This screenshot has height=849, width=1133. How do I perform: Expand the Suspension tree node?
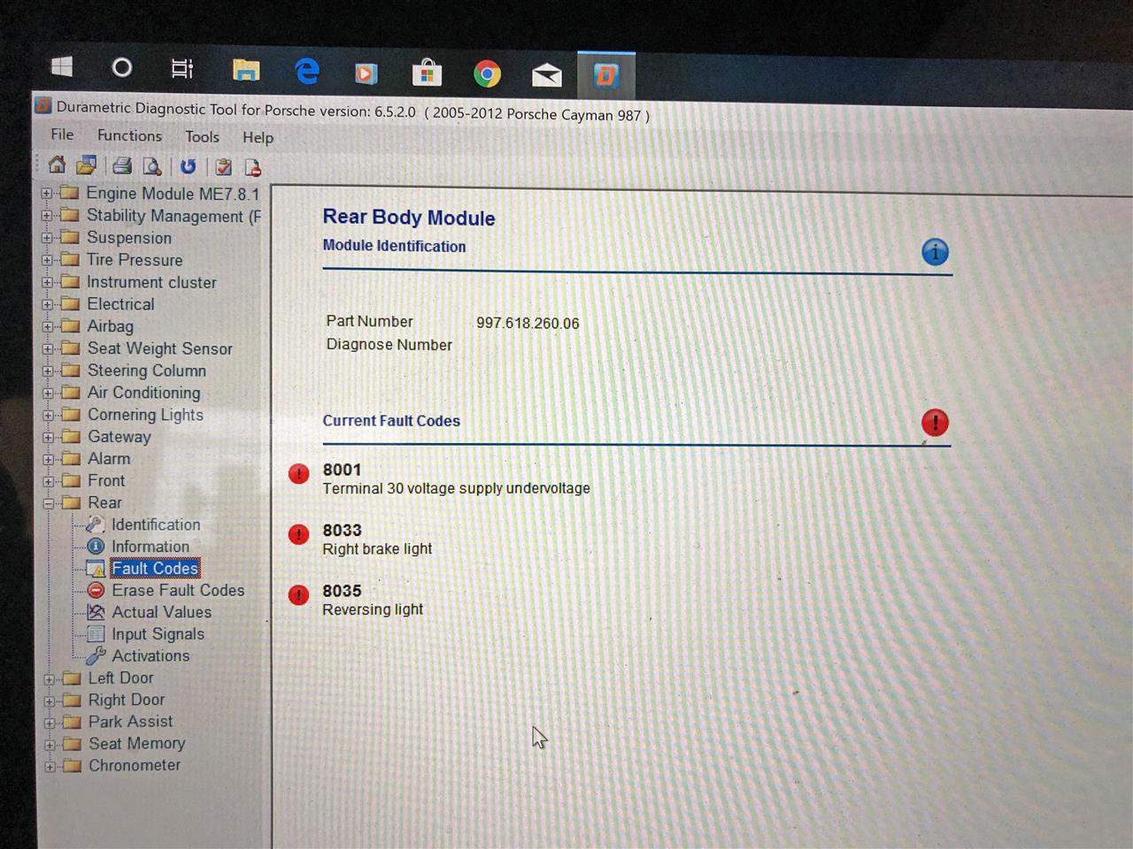[47, 237]
